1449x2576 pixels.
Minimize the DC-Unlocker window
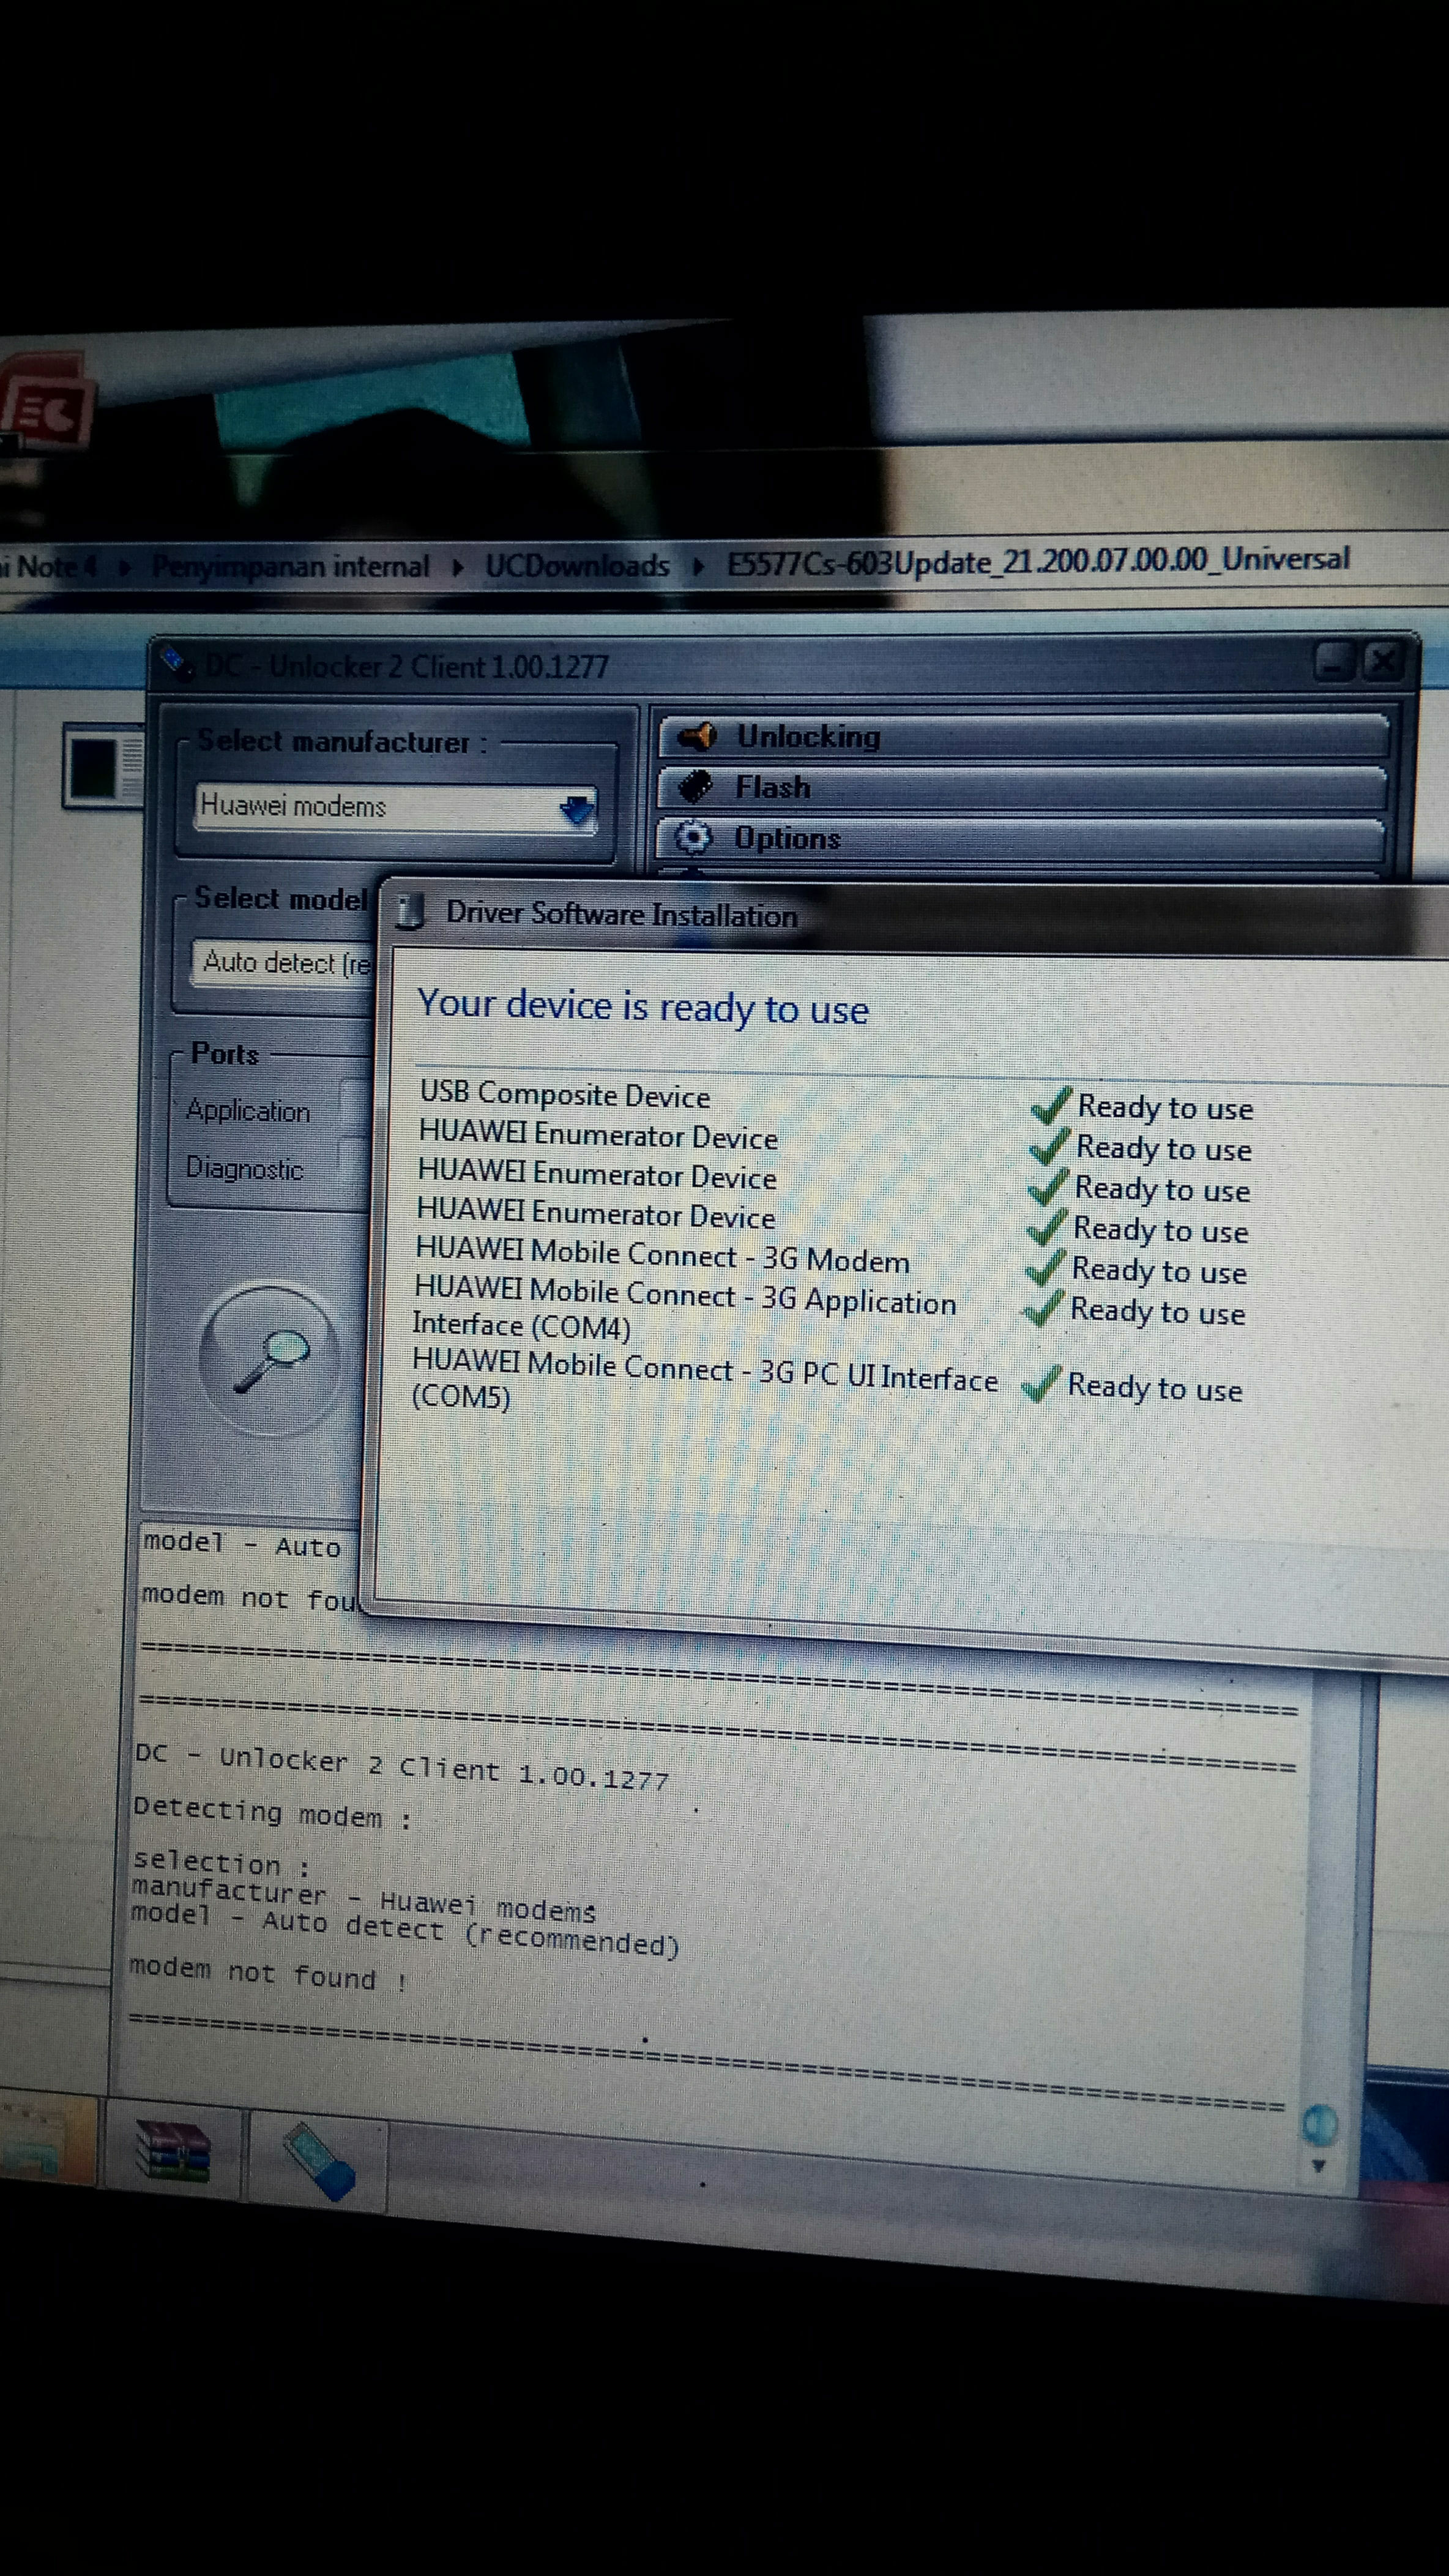(x=1335, y=662)
